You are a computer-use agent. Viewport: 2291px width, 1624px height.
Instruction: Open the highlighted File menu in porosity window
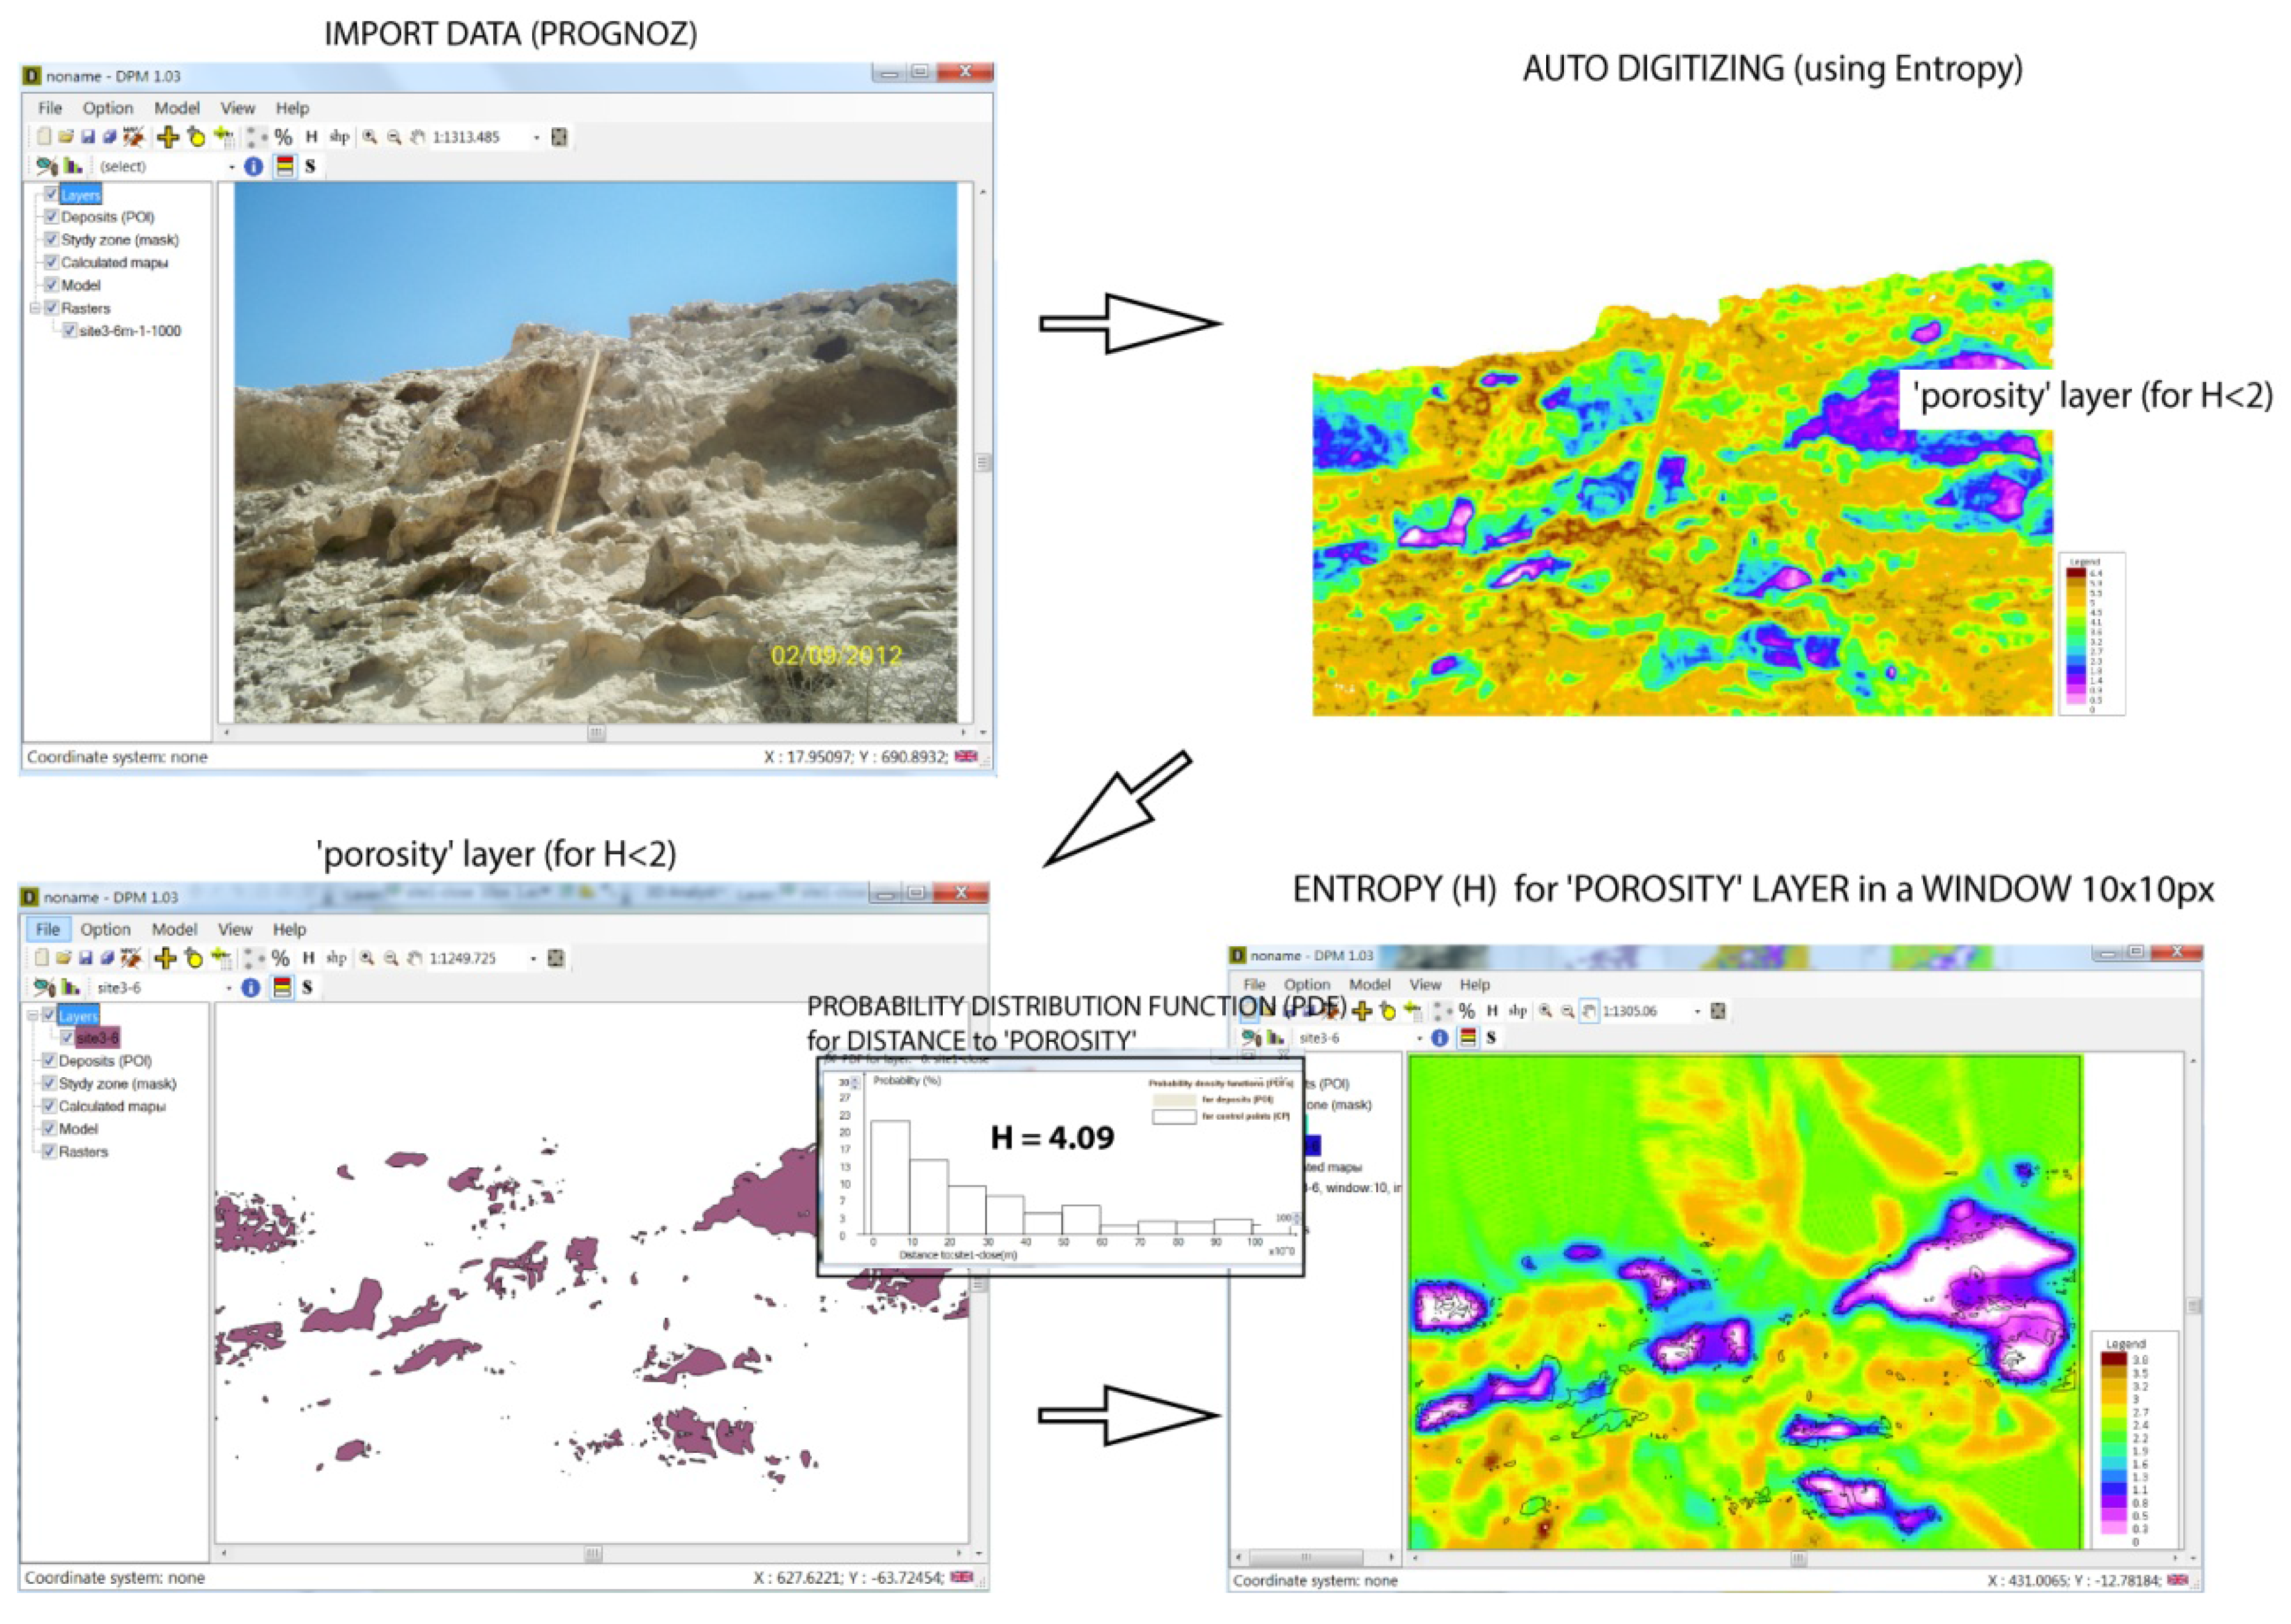(47, 929)
